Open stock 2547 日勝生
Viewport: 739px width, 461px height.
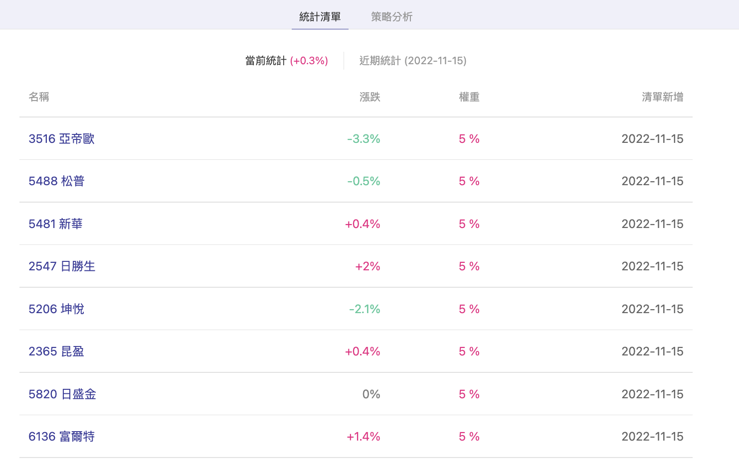point(62,266)
